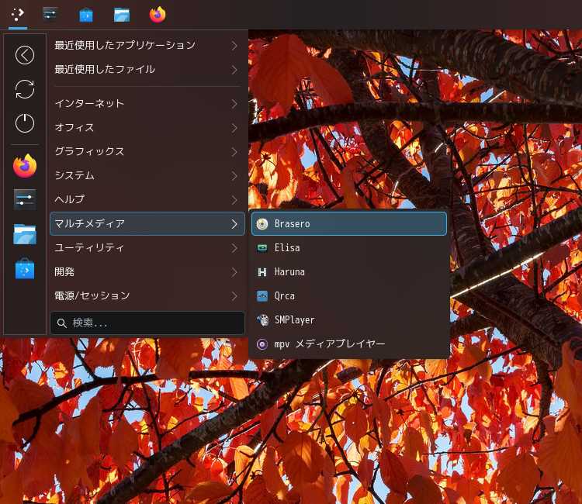582x504 pixels.
Task: Open the オフィス category
Action: pos(147,128)
